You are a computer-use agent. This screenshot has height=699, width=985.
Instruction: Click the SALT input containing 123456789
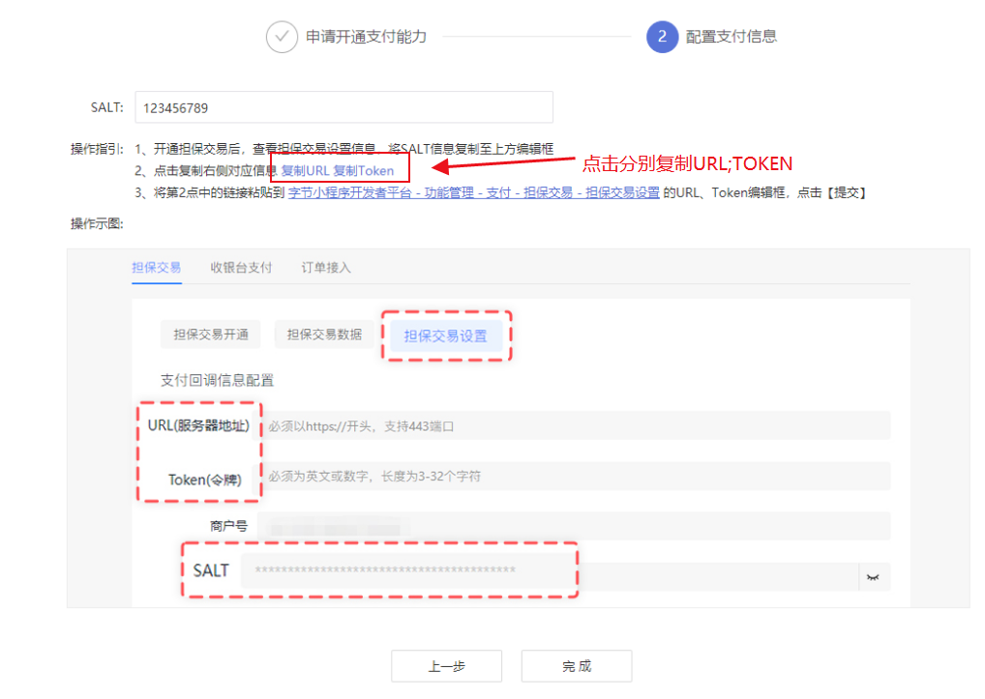click(x=343, y=106)
